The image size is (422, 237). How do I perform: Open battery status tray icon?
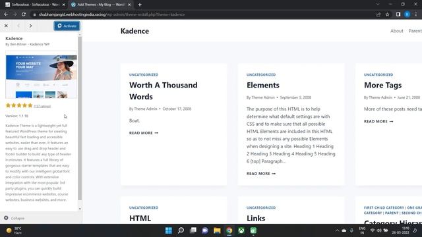click(x=386, y=230)
